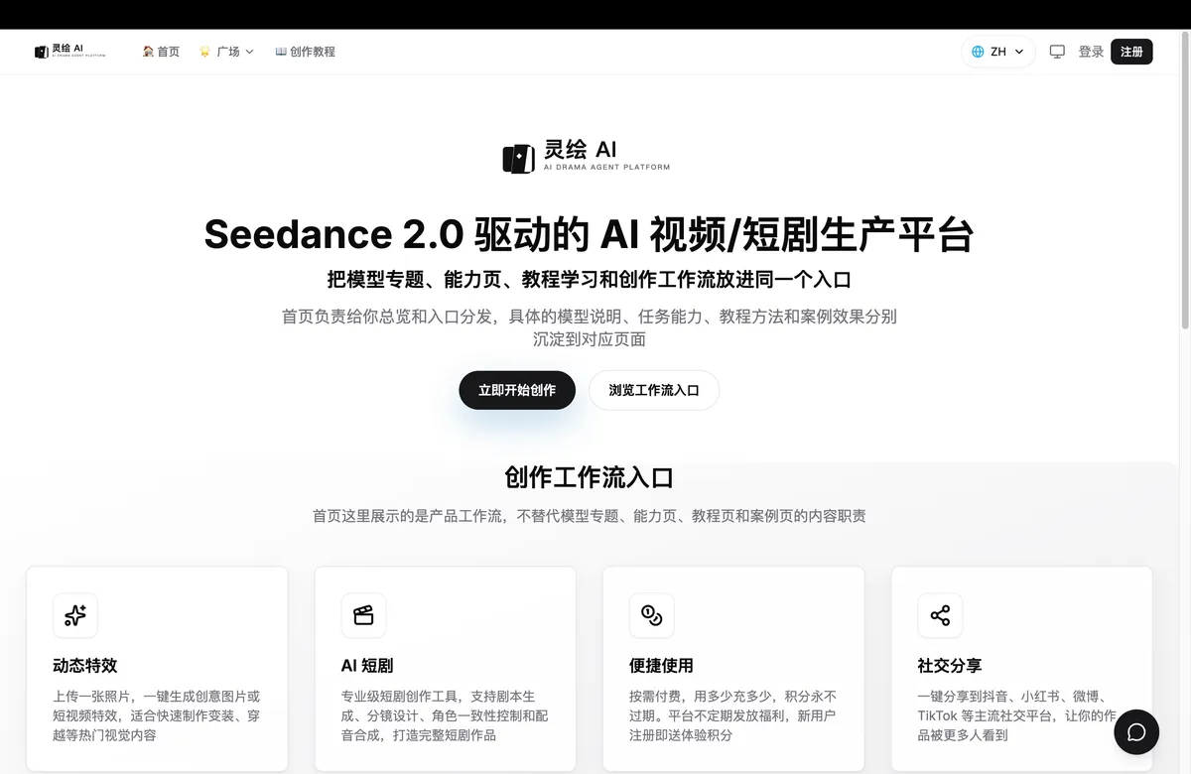Click the clapperboard icon on AI 短剧 card
The width and height of the screenshot is (1191, 774).
click(363, 615)
